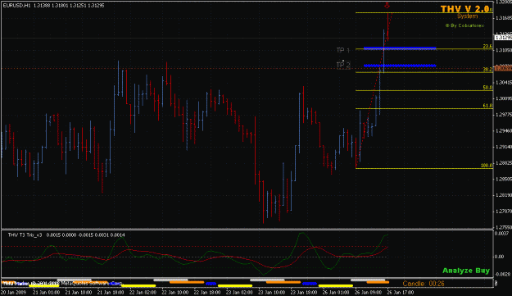
Task: Click the 0.0037 indicator scale value
Action: [x=501, y=234]
